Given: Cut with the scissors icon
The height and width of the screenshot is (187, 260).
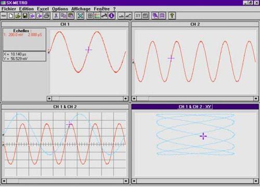Looking at the screenshot, I should pyautogui.click(x=56, y=16).
